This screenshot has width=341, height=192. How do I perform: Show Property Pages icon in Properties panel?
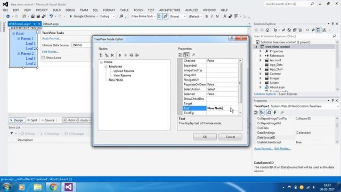282,113
